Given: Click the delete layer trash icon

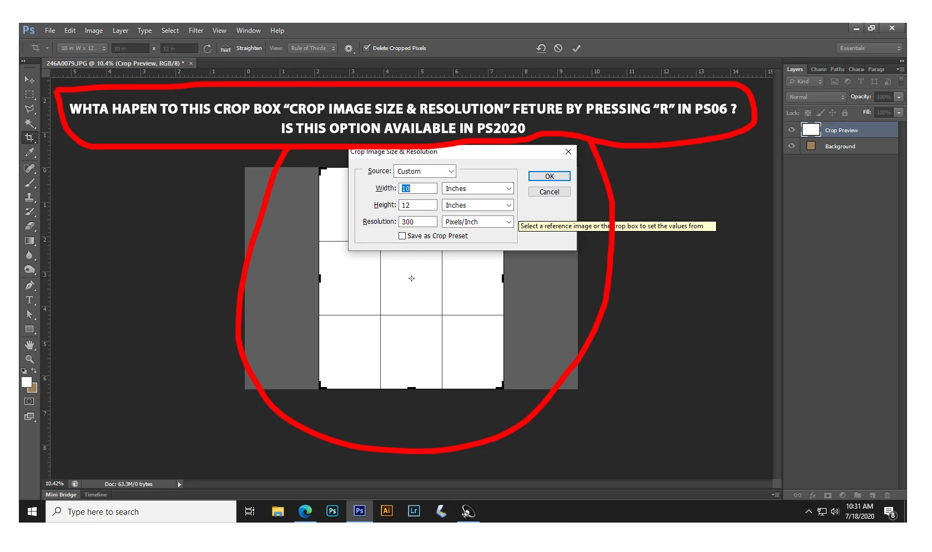Looking at the screenshot, I should (887, 495).
